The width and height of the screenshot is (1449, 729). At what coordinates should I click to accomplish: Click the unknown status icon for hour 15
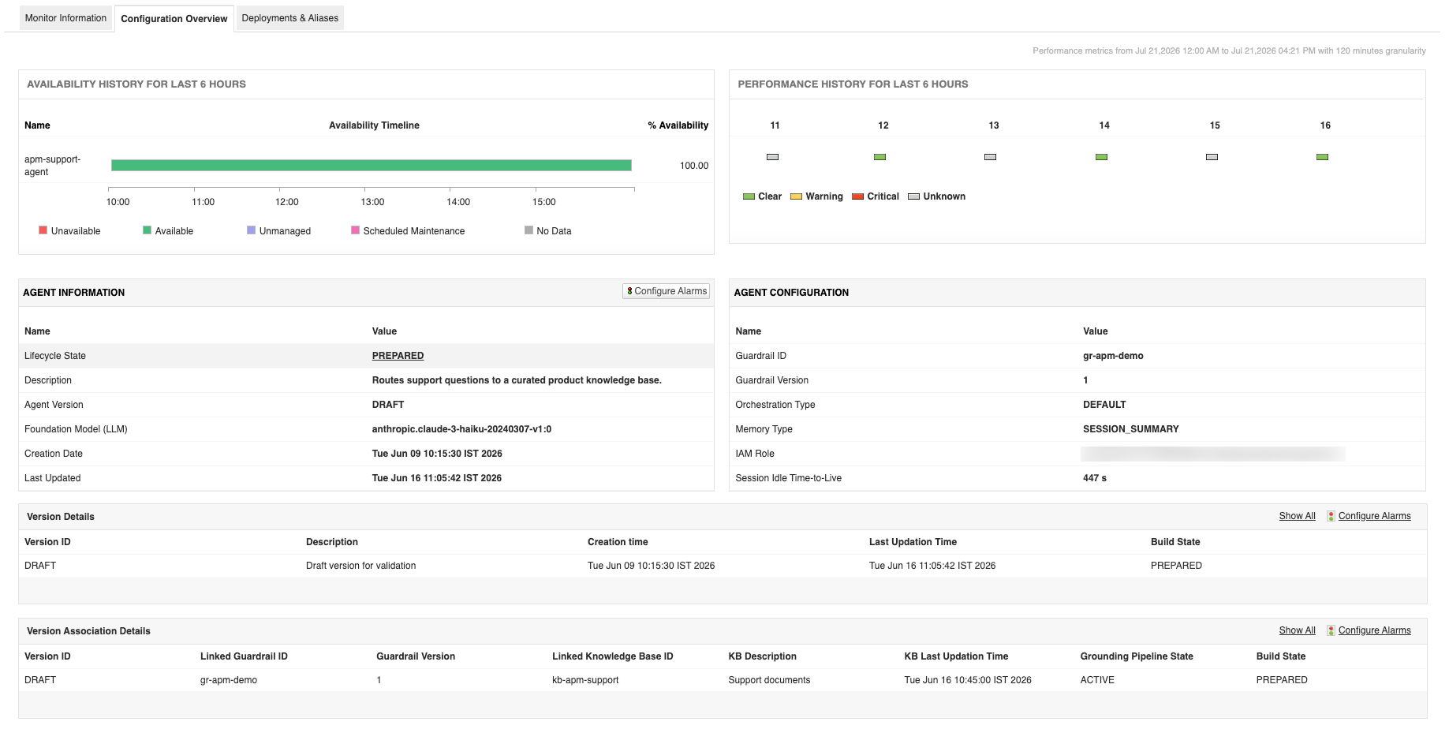[x=1212, y=157]
